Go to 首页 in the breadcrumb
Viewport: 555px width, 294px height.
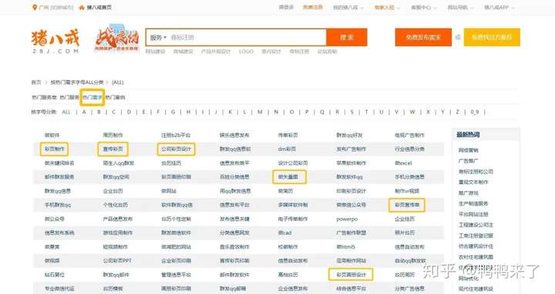coord(36,82)
